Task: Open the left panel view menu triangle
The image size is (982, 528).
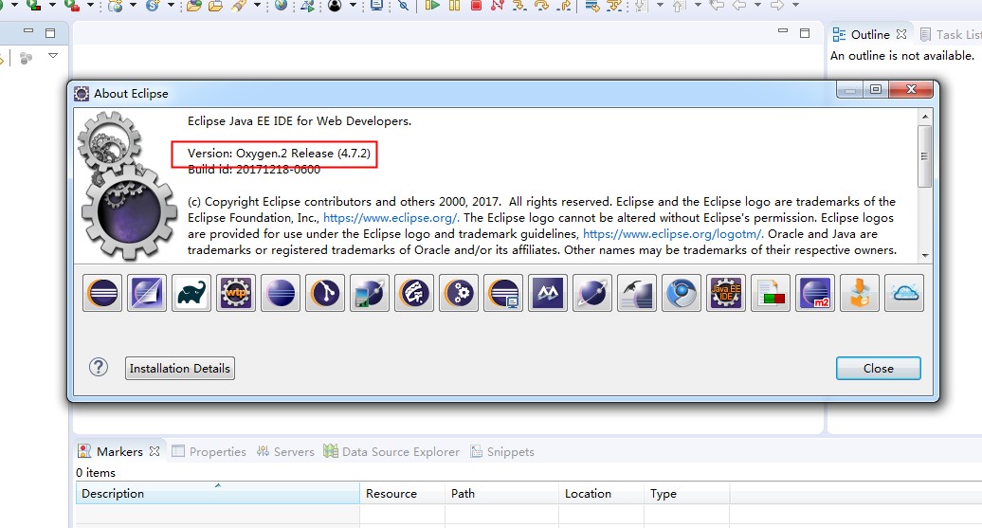Action: (x=53, y=56)
